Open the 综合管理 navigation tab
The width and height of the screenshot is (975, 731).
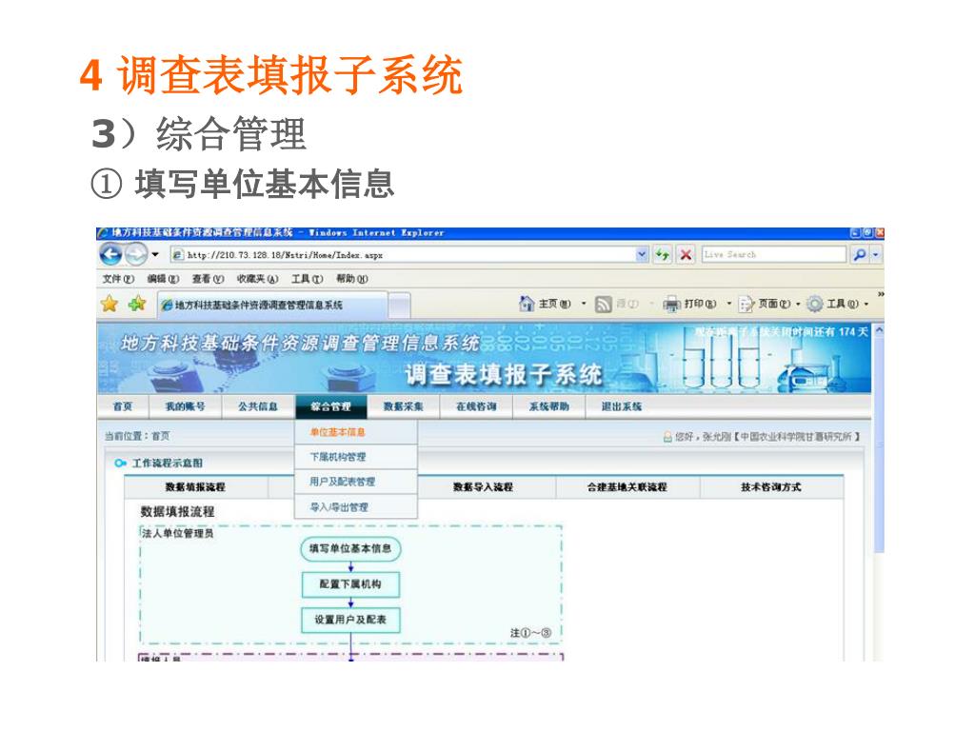coord(330,406)
